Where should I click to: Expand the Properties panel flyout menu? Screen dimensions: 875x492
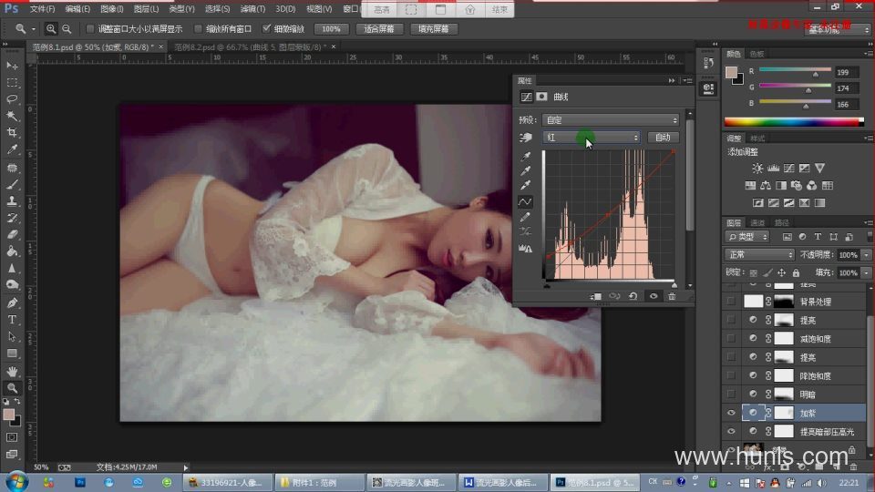pyautogui.click(x=688, y=80)
